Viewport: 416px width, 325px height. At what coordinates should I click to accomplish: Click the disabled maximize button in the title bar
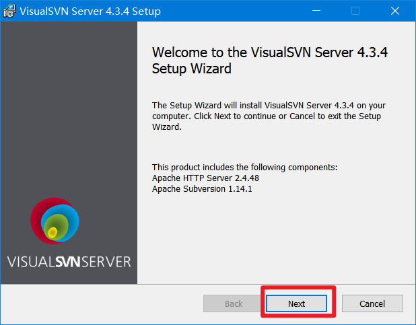[x=355, y=11]
